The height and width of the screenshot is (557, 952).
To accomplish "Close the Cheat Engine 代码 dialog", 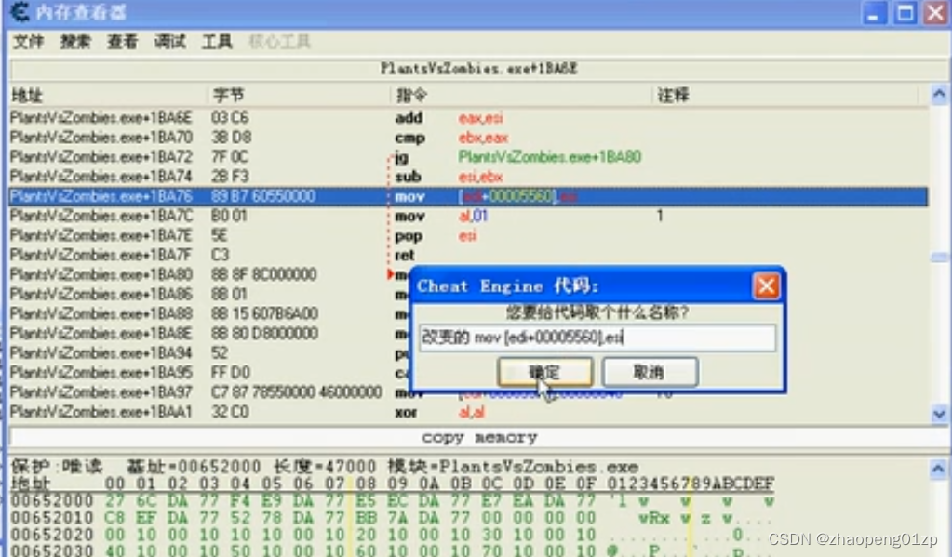I will (x=766, y=285).
